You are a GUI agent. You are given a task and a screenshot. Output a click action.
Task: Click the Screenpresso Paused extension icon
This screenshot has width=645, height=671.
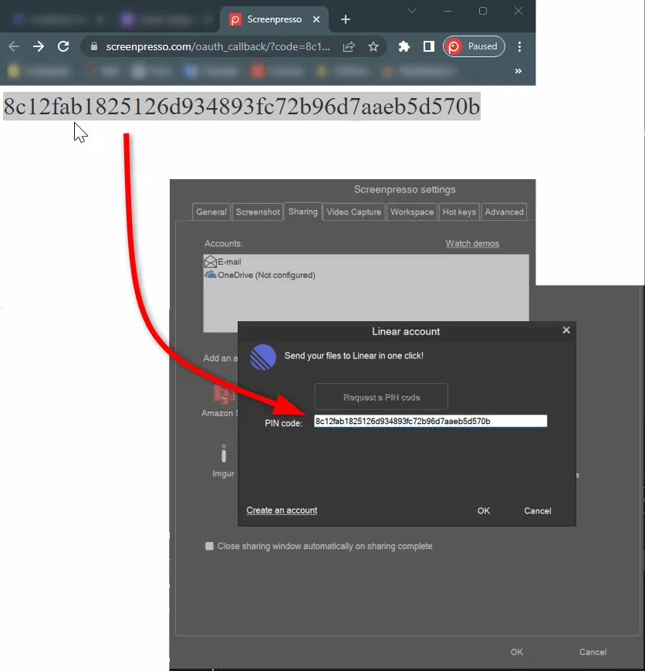[x=474, y=46]
